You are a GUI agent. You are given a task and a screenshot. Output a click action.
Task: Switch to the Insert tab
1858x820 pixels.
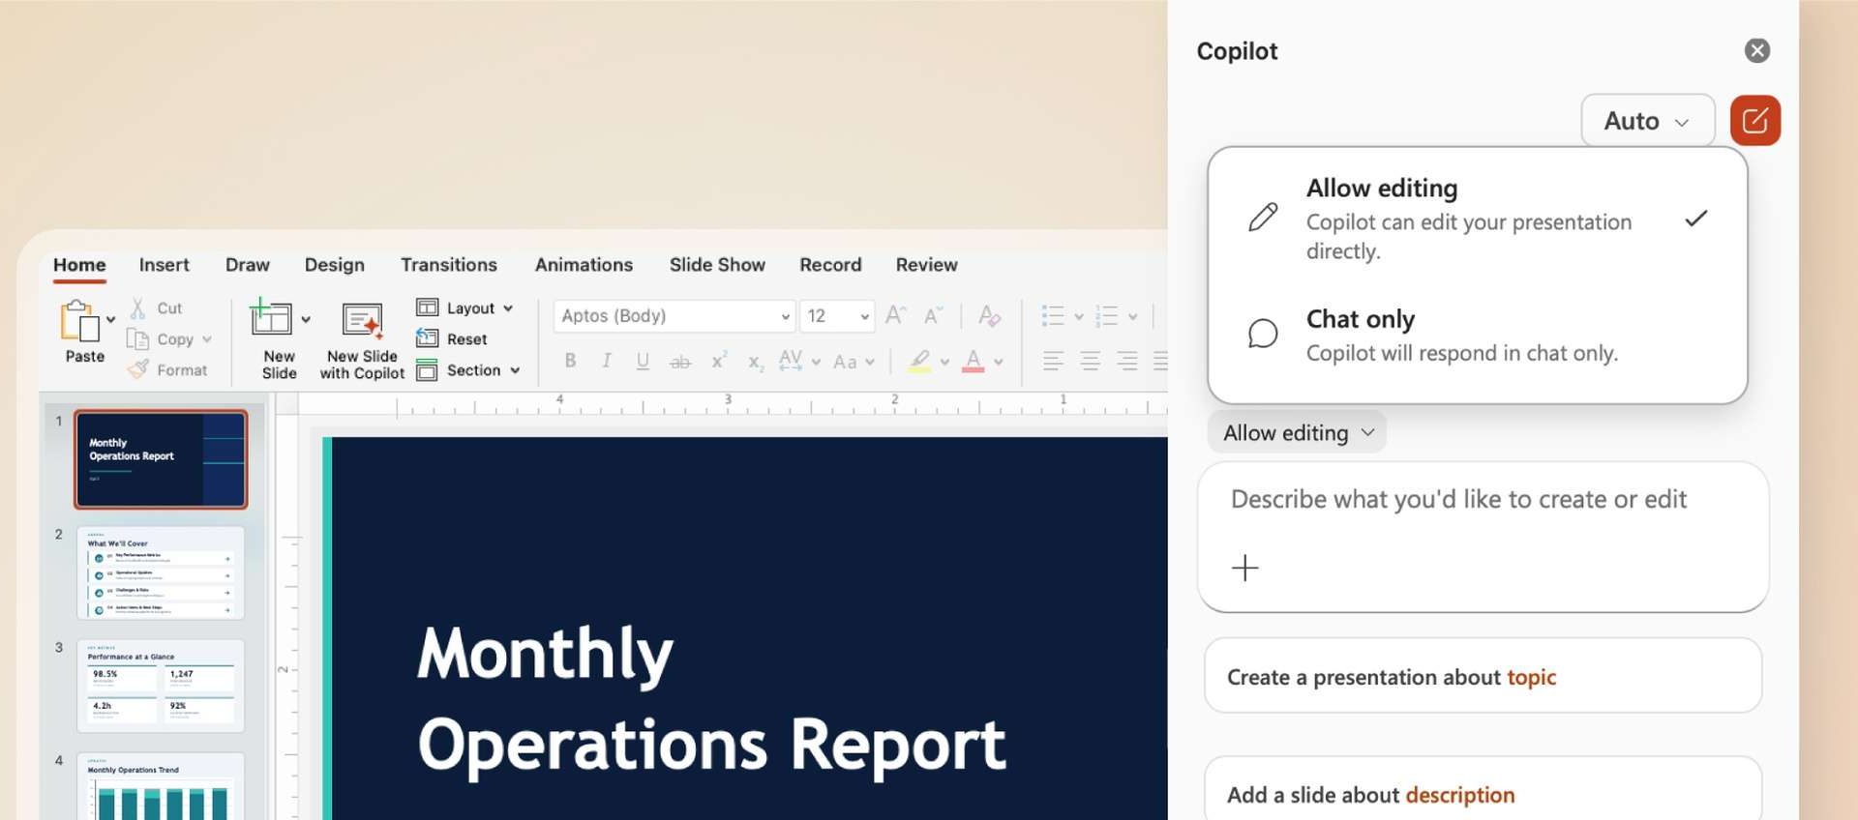(164, 265)
